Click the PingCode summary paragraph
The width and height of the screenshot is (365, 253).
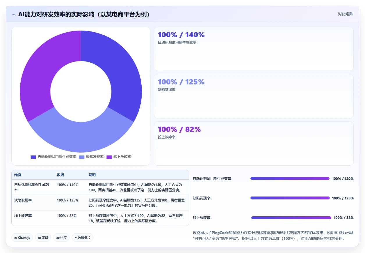273,236
